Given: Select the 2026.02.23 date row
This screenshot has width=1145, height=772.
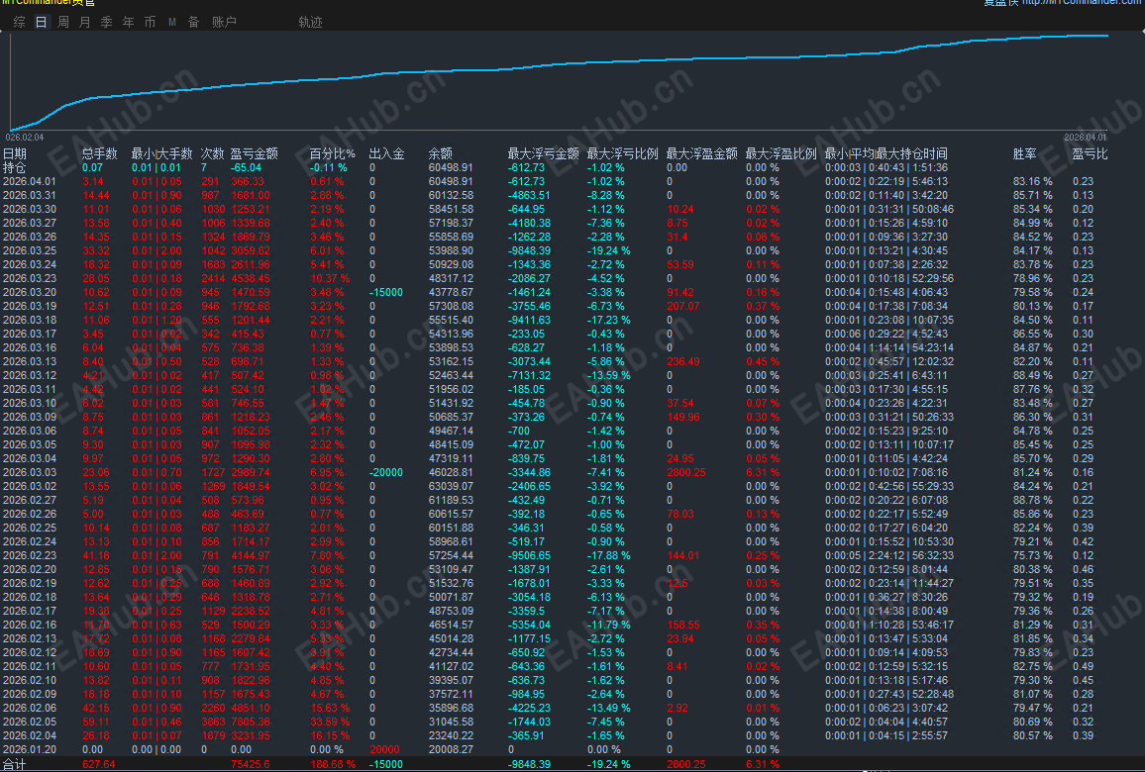Looking at the screenshot, I should pyautogui.click(x=29, y=555).
